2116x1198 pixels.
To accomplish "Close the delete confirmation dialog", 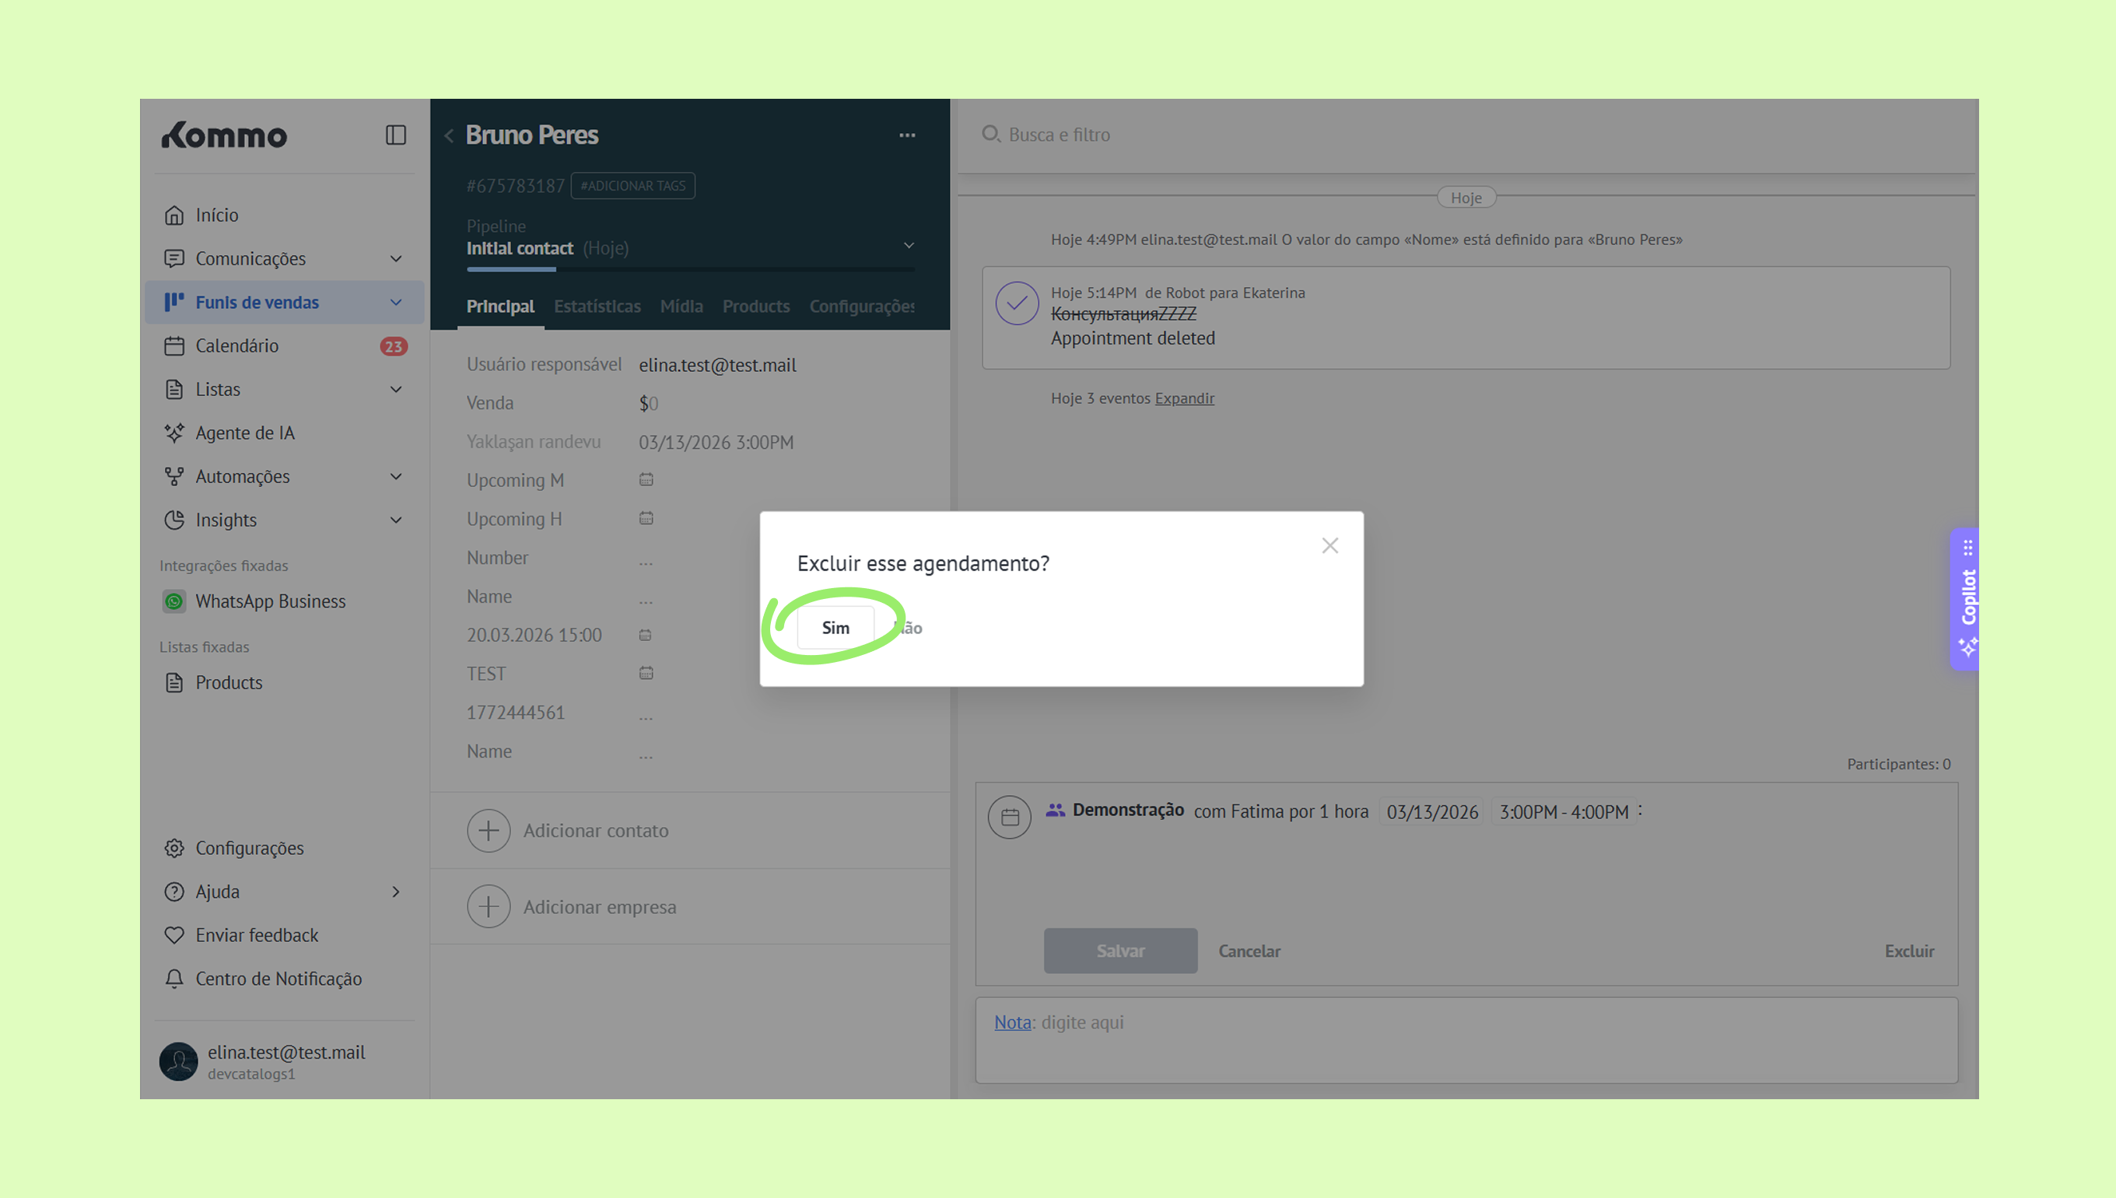I will point(1330,545).
